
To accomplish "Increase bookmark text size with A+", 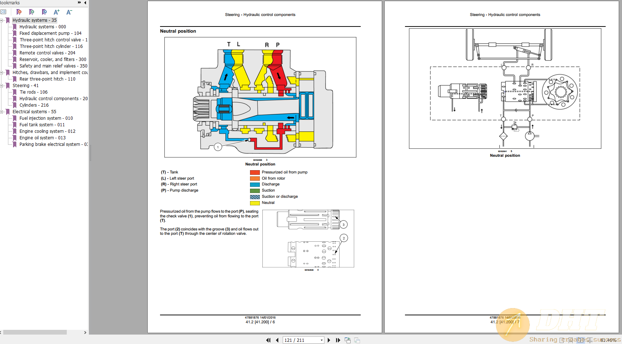I will [x=56, y=12].
